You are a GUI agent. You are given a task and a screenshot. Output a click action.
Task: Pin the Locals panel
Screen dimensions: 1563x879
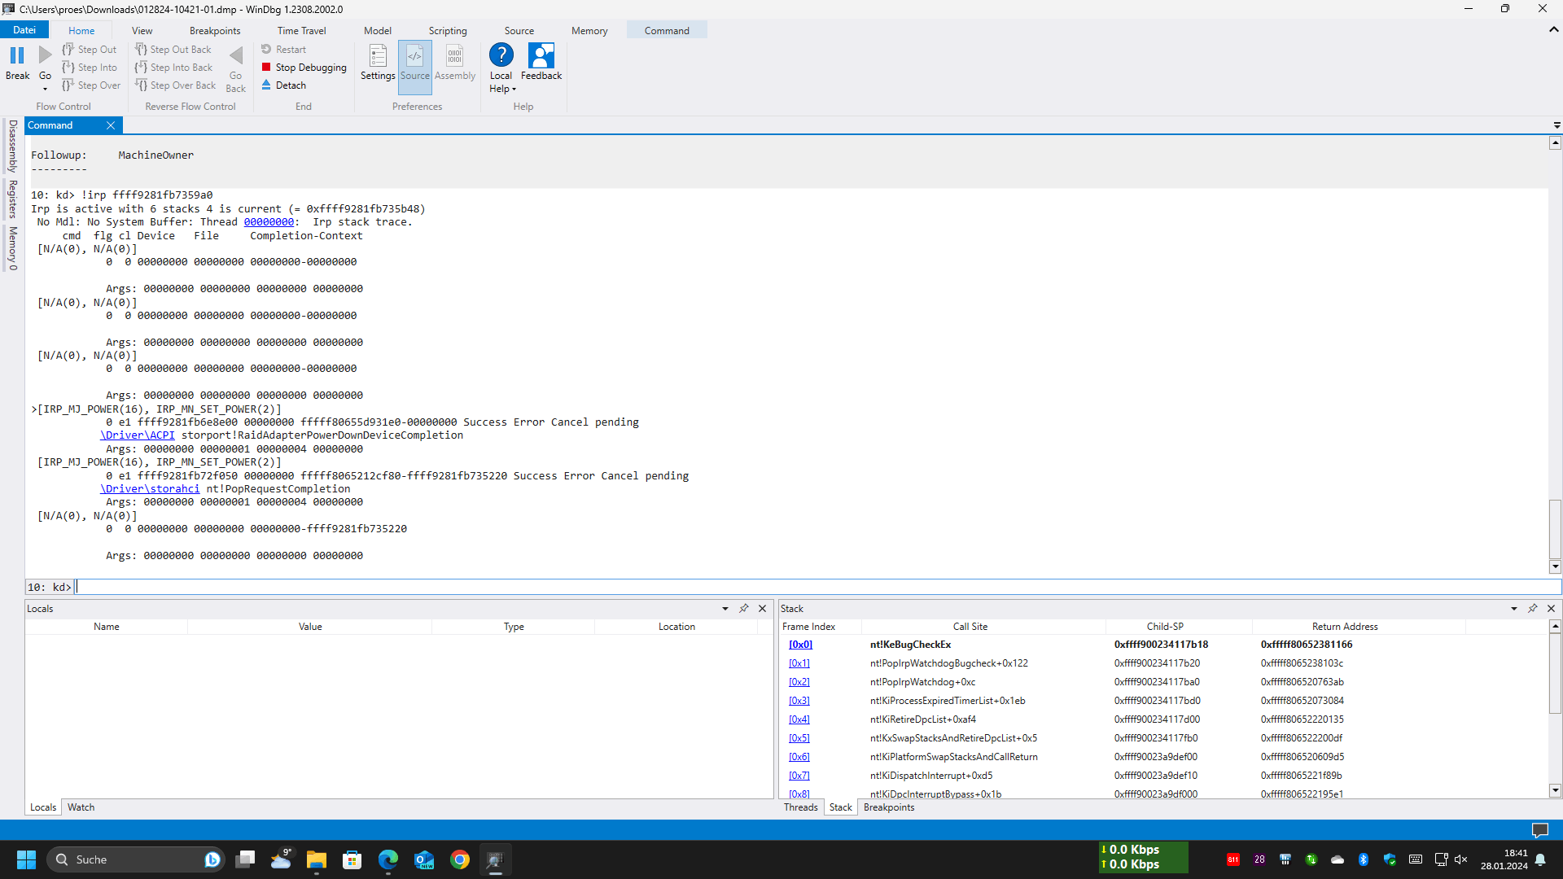click(x=744, y=608)
